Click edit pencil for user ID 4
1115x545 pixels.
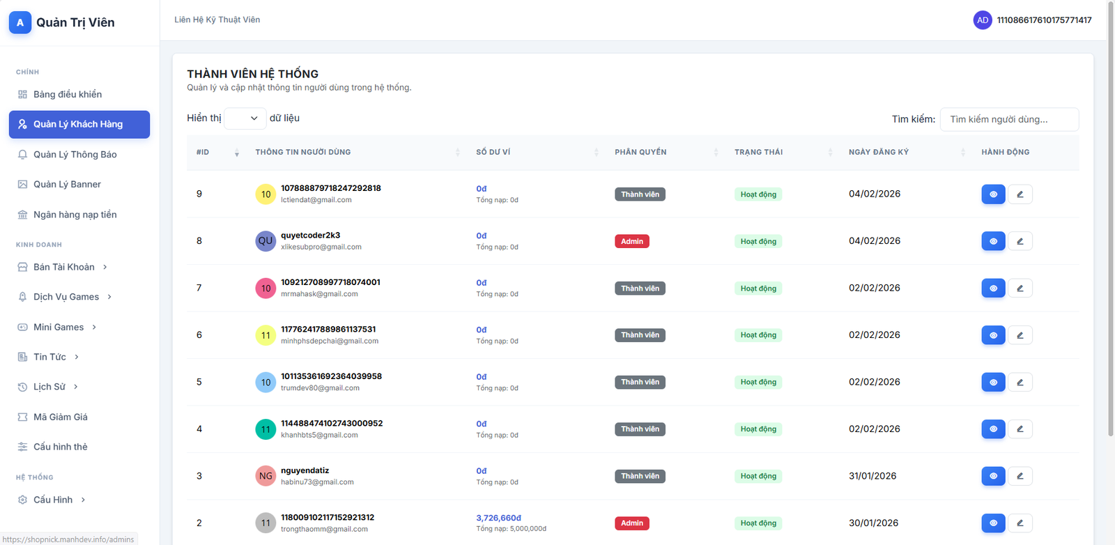tap(1020, 429)
